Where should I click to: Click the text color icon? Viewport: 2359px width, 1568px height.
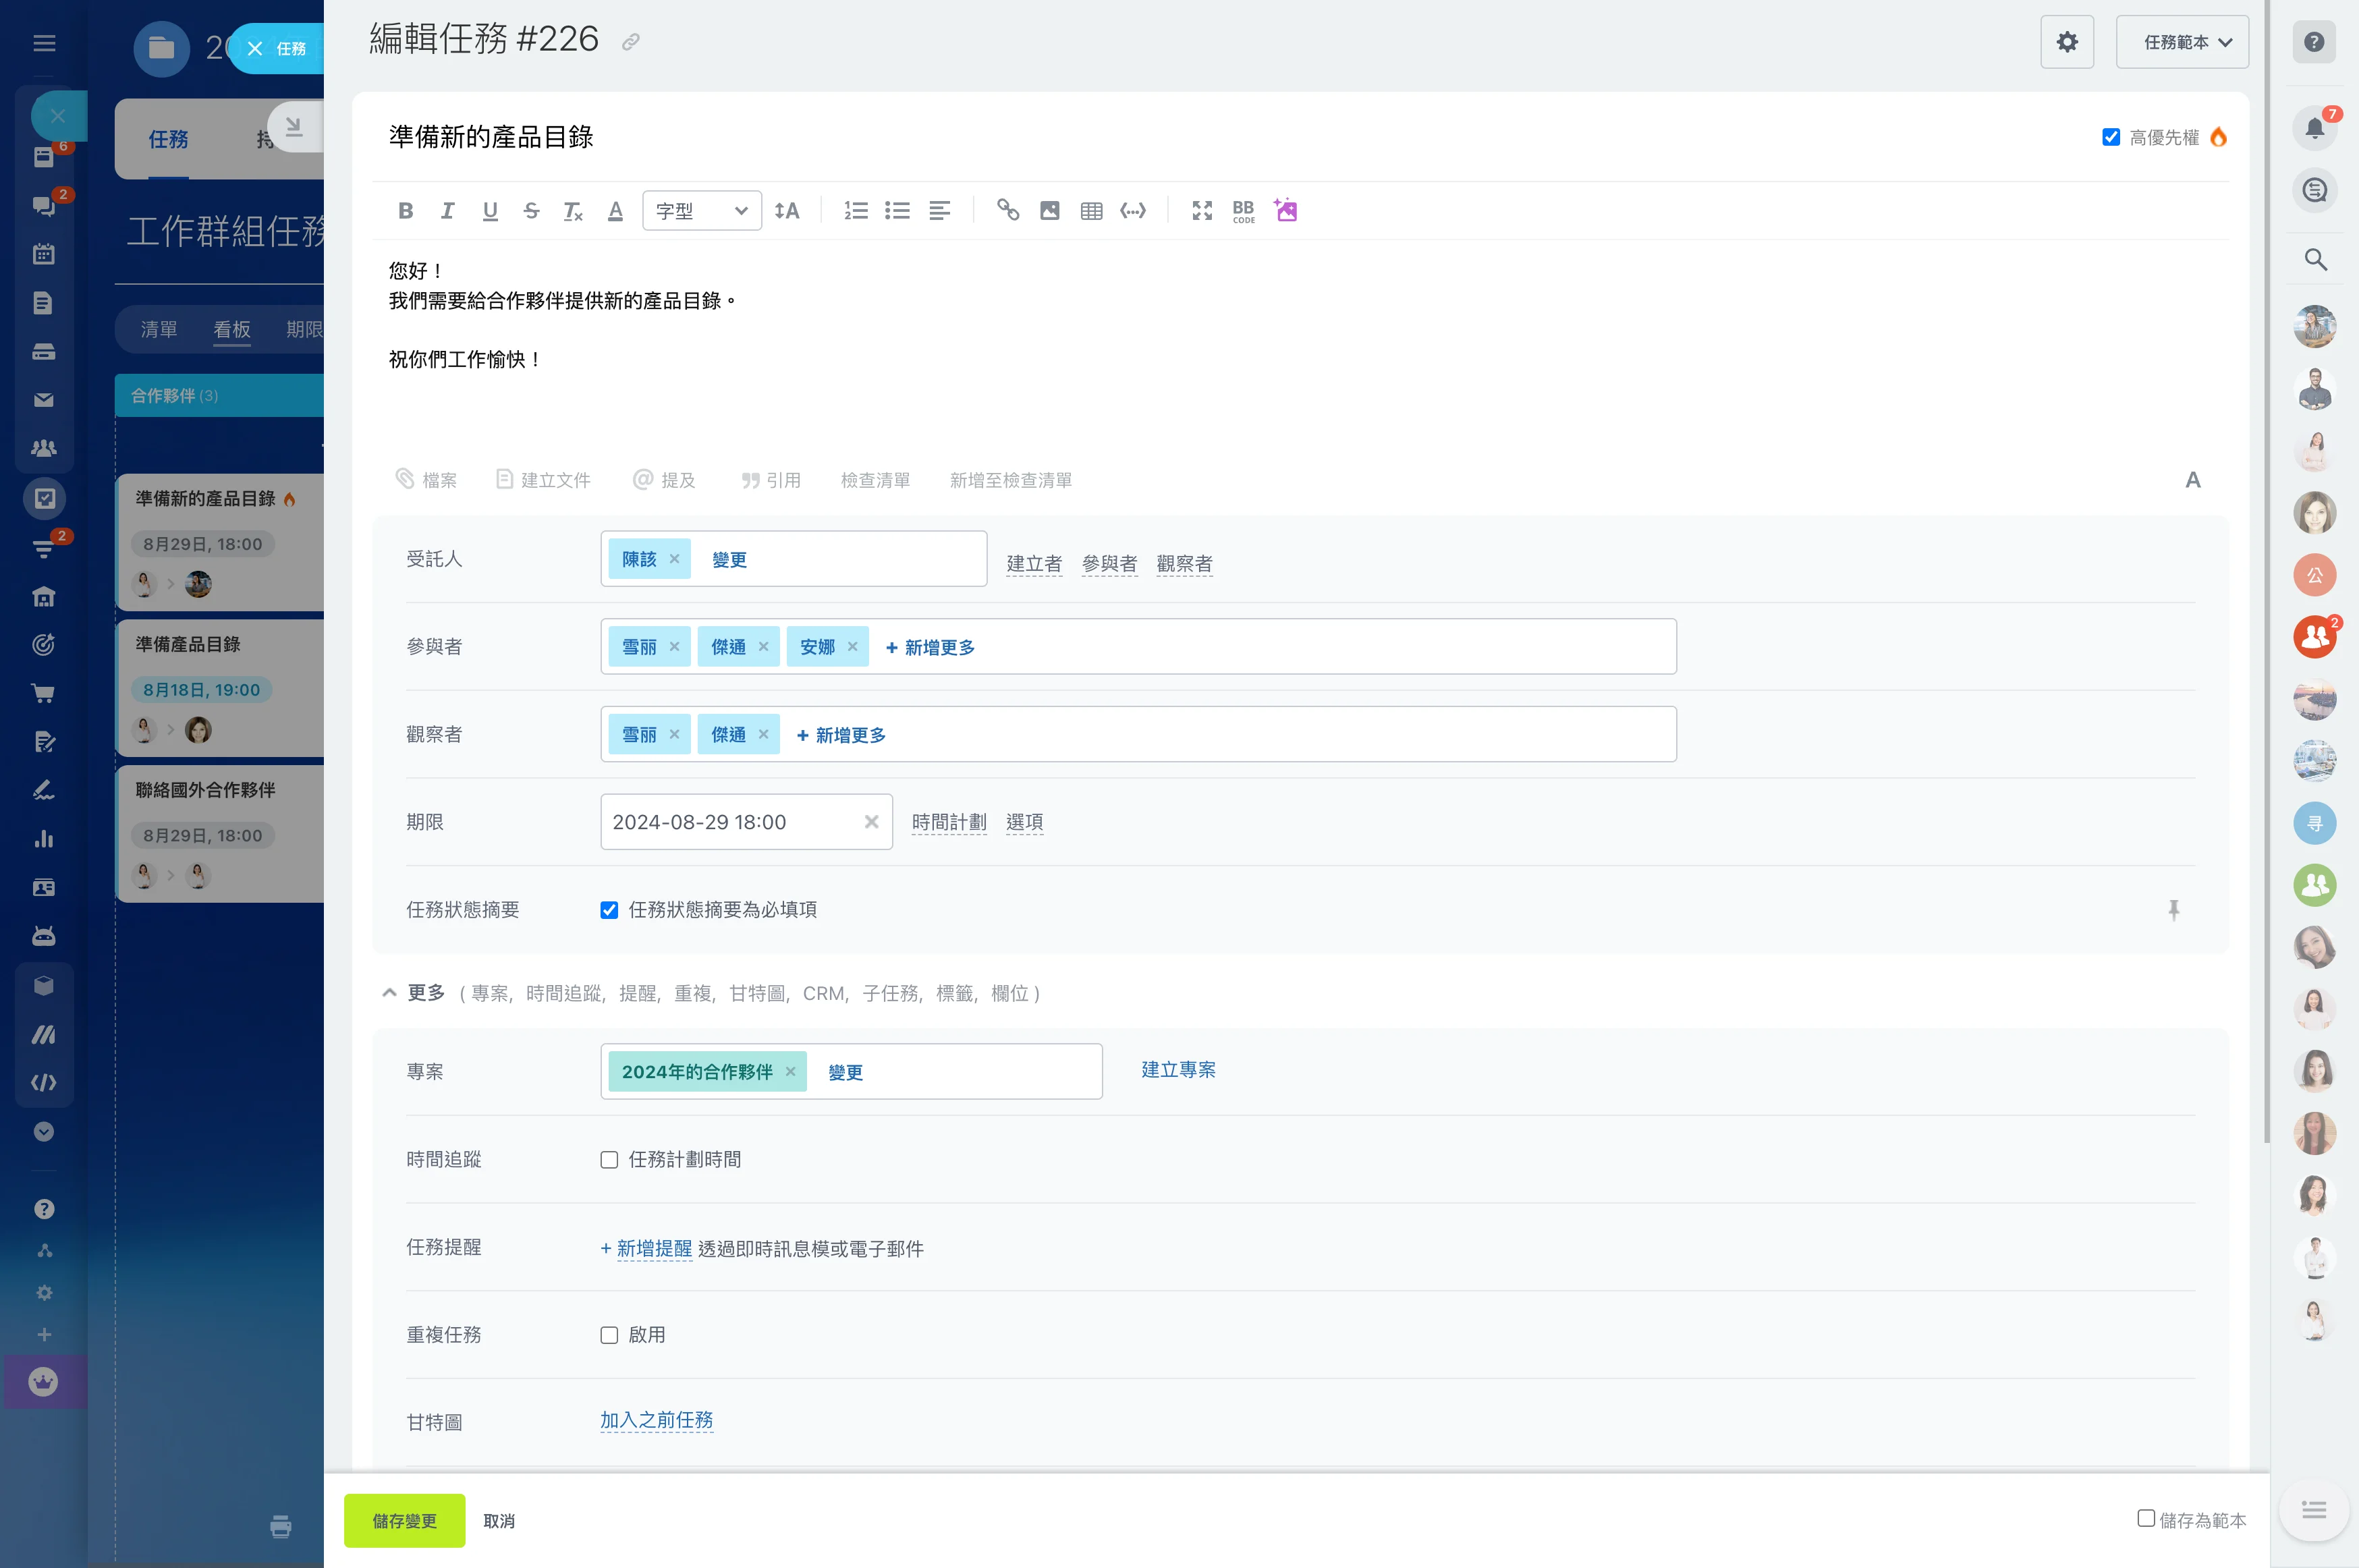615,211
